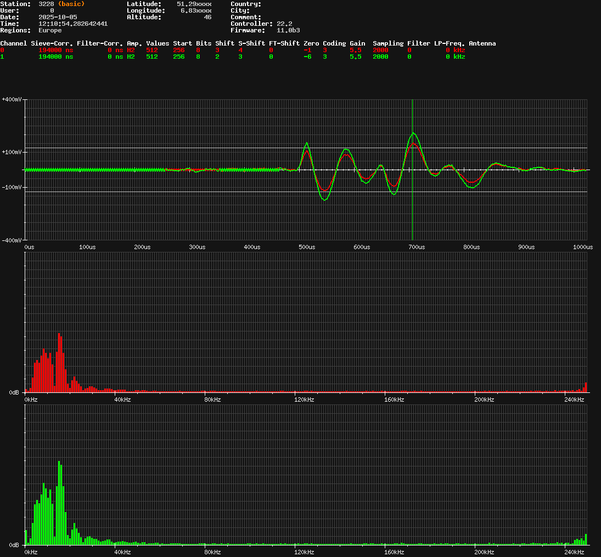
Task: Click the +400mV axis label
Action: (x=12, y=99)
